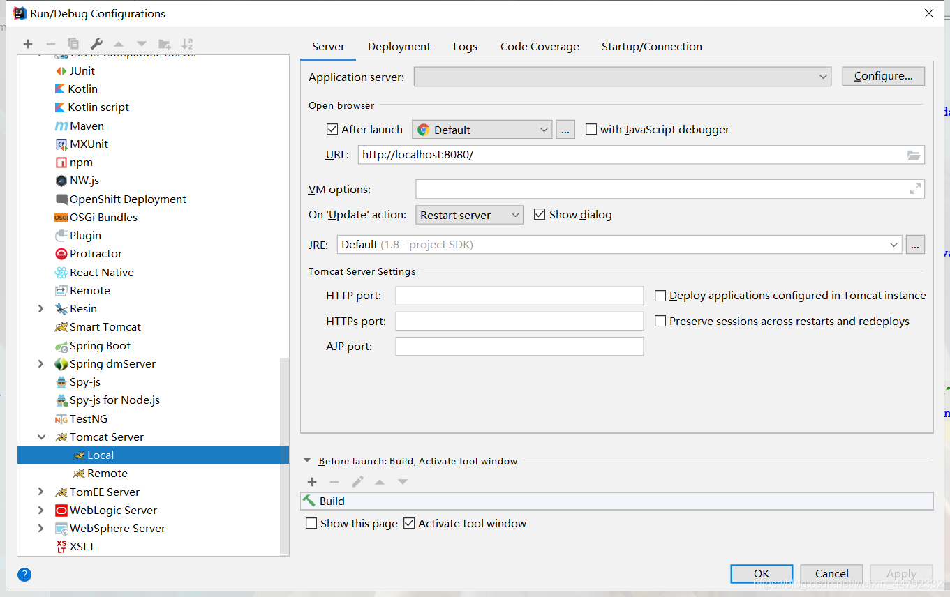Screen dimensions: 950x597
Task: Click the OK button
Action: tap(762, 573)
